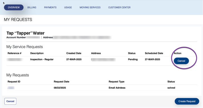Click the 'Request ID' column header

tap(14, 82)
